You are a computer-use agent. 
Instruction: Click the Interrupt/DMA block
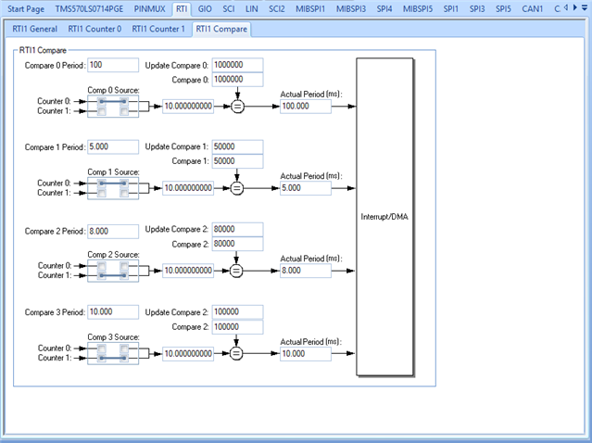tap(384, 217)
